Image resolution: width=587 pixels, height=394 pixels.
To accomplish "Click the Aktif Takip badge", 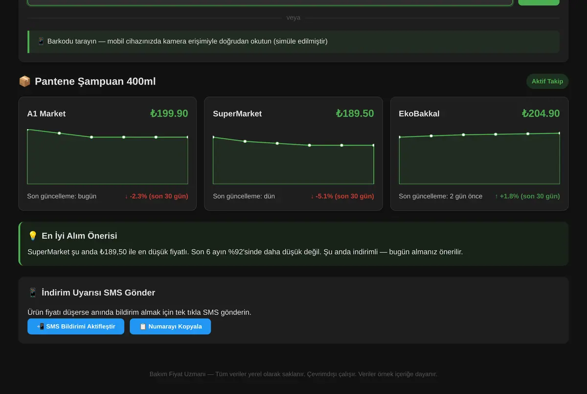I will [x=547, y=81].
